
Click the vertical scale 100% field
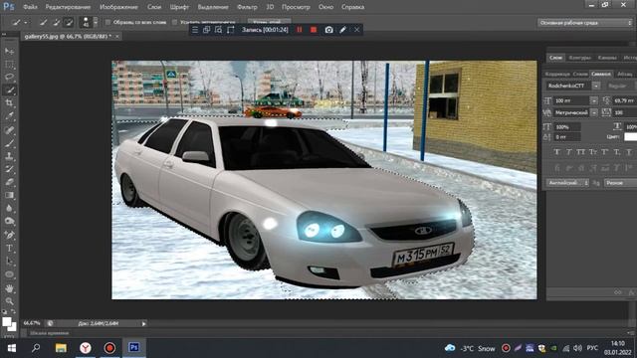click(x=567, y=127)
